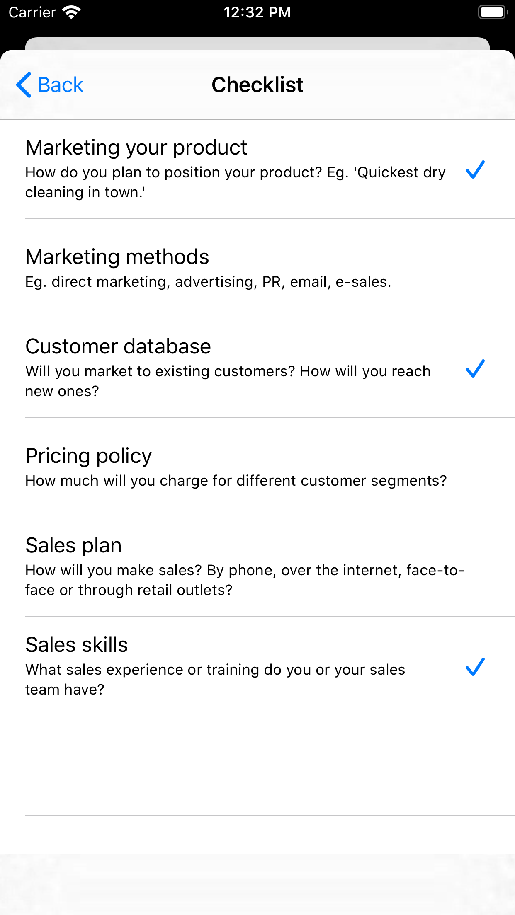Click the 12:32 PM status bar clock

[257, 12]
